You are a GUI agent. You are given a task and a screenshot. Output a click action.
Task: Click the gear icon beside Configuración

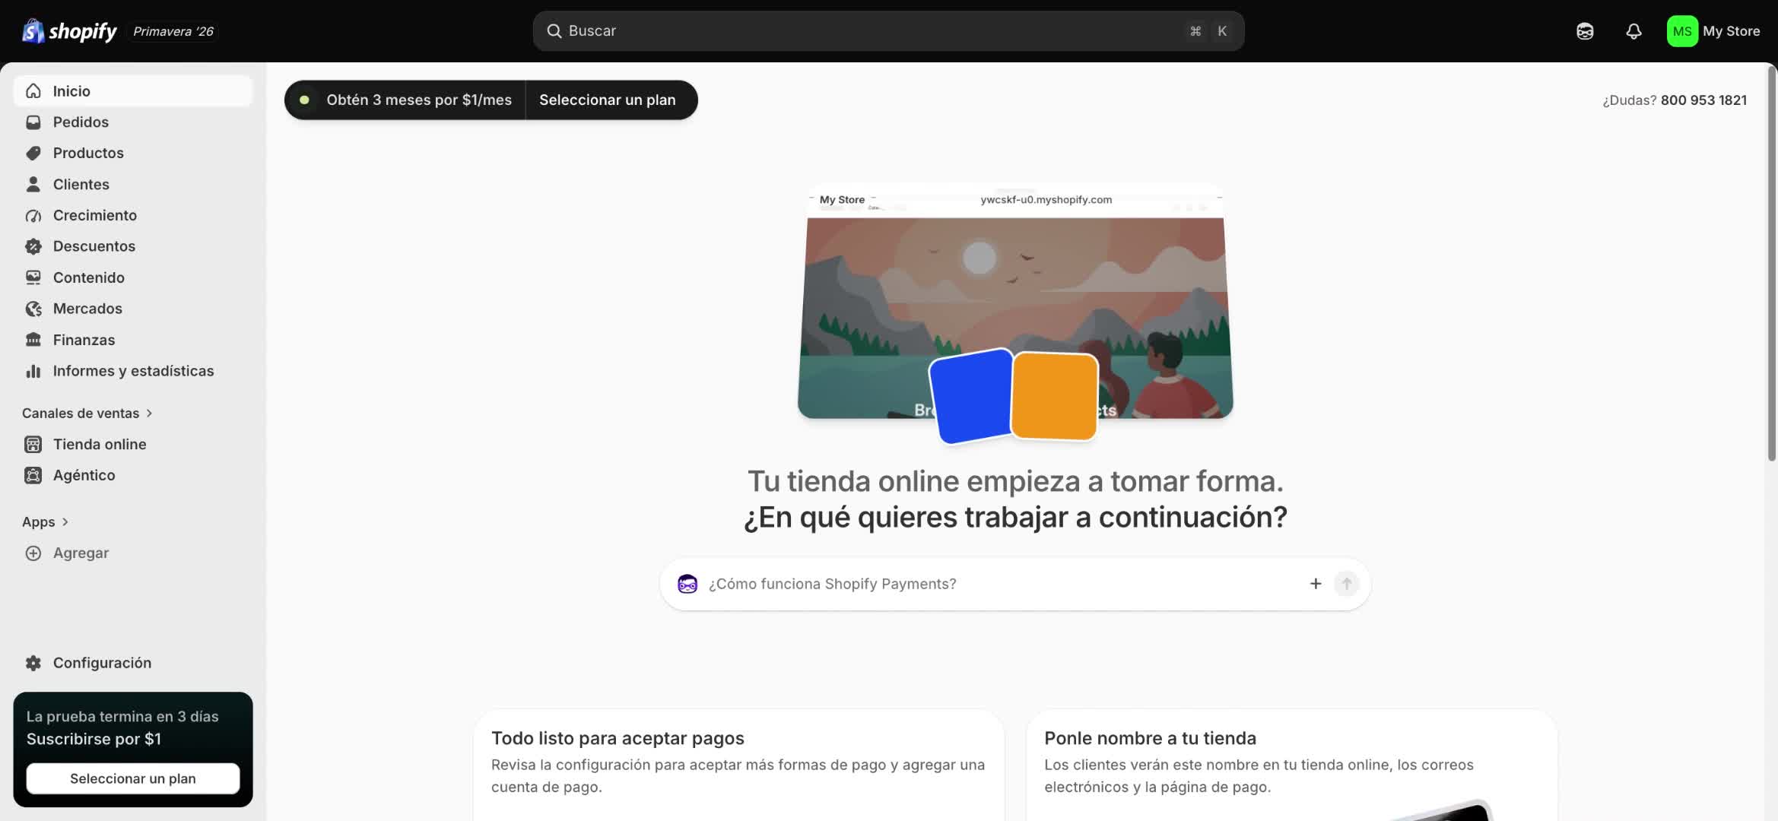33,663
